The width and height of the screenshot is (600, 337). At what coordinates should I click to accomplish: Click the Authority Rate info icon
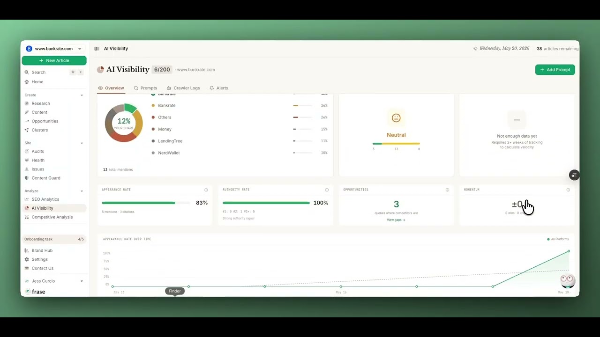click(x=327, y=190)
